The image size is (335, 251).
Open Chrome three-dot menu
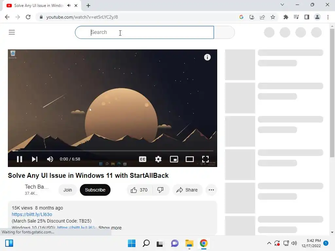point(328,17)
